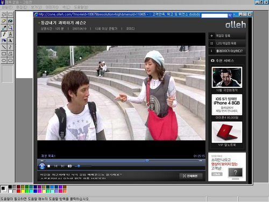Click the CLICK button in the VOD FAQ banner

pos(217,174)
